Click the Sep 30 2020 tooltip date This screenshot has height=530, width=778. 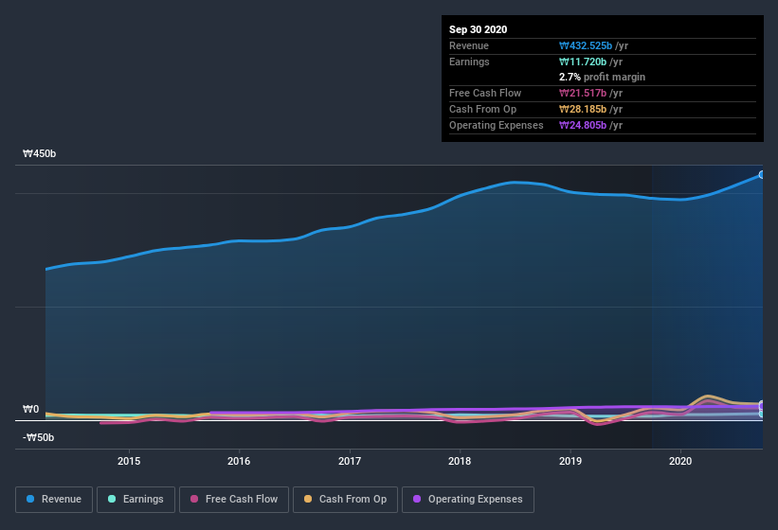point(479,29)
